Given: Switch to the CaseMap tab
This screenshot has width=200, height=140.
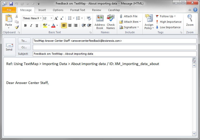Looking at the screenshot, I should pyautogui.click(x=114, y=10).
